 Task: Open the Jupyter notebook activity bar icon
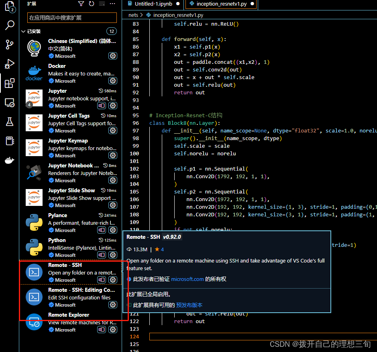(10, 141)
